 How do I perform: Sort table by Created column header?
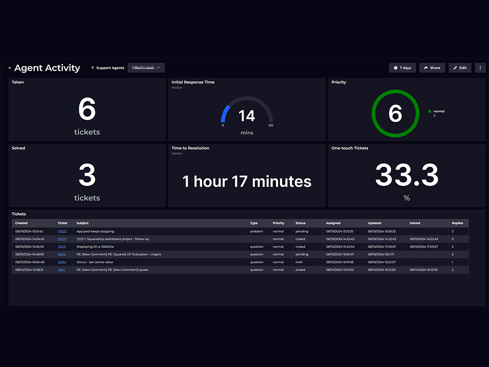(x=21, y=223)
